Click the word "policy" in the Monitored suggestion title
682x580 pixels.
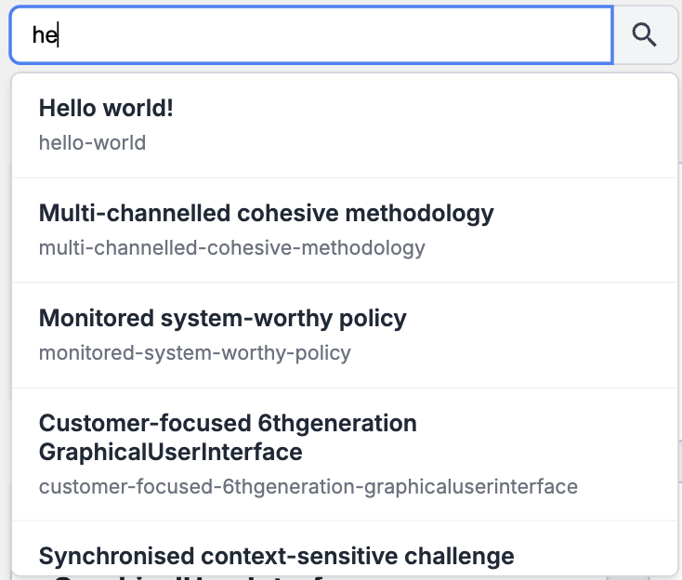click(375, 319)
